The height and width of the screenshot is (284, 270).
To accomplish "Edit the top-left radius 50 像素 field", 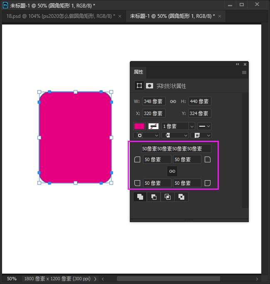I will (x=157, y=159).
